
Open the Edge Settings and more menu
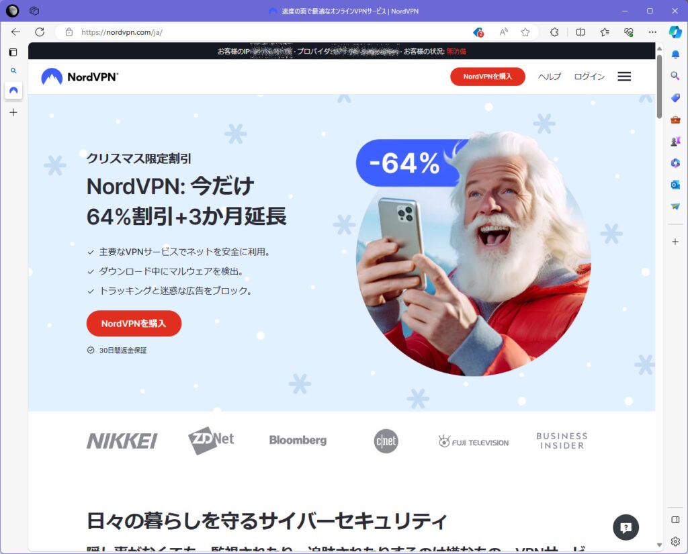[652, 32]
